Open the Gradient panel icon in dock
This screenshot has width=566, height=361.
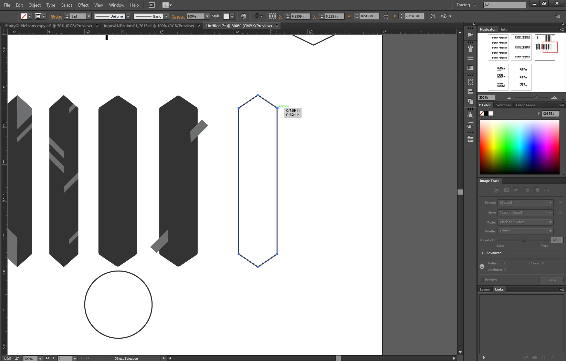tap(470, 68)
